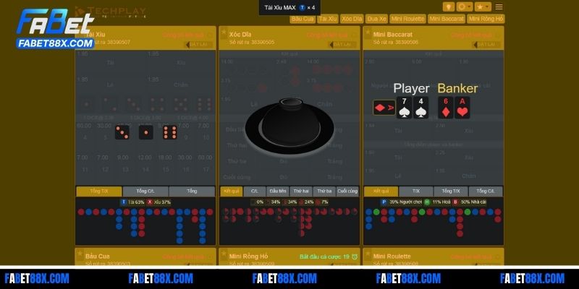Image resolution: width=579 pixels, height=289 pixels.
Task: Switch to Tổng T/X tab in Tài Xỉu
Action: pos(99,191)
